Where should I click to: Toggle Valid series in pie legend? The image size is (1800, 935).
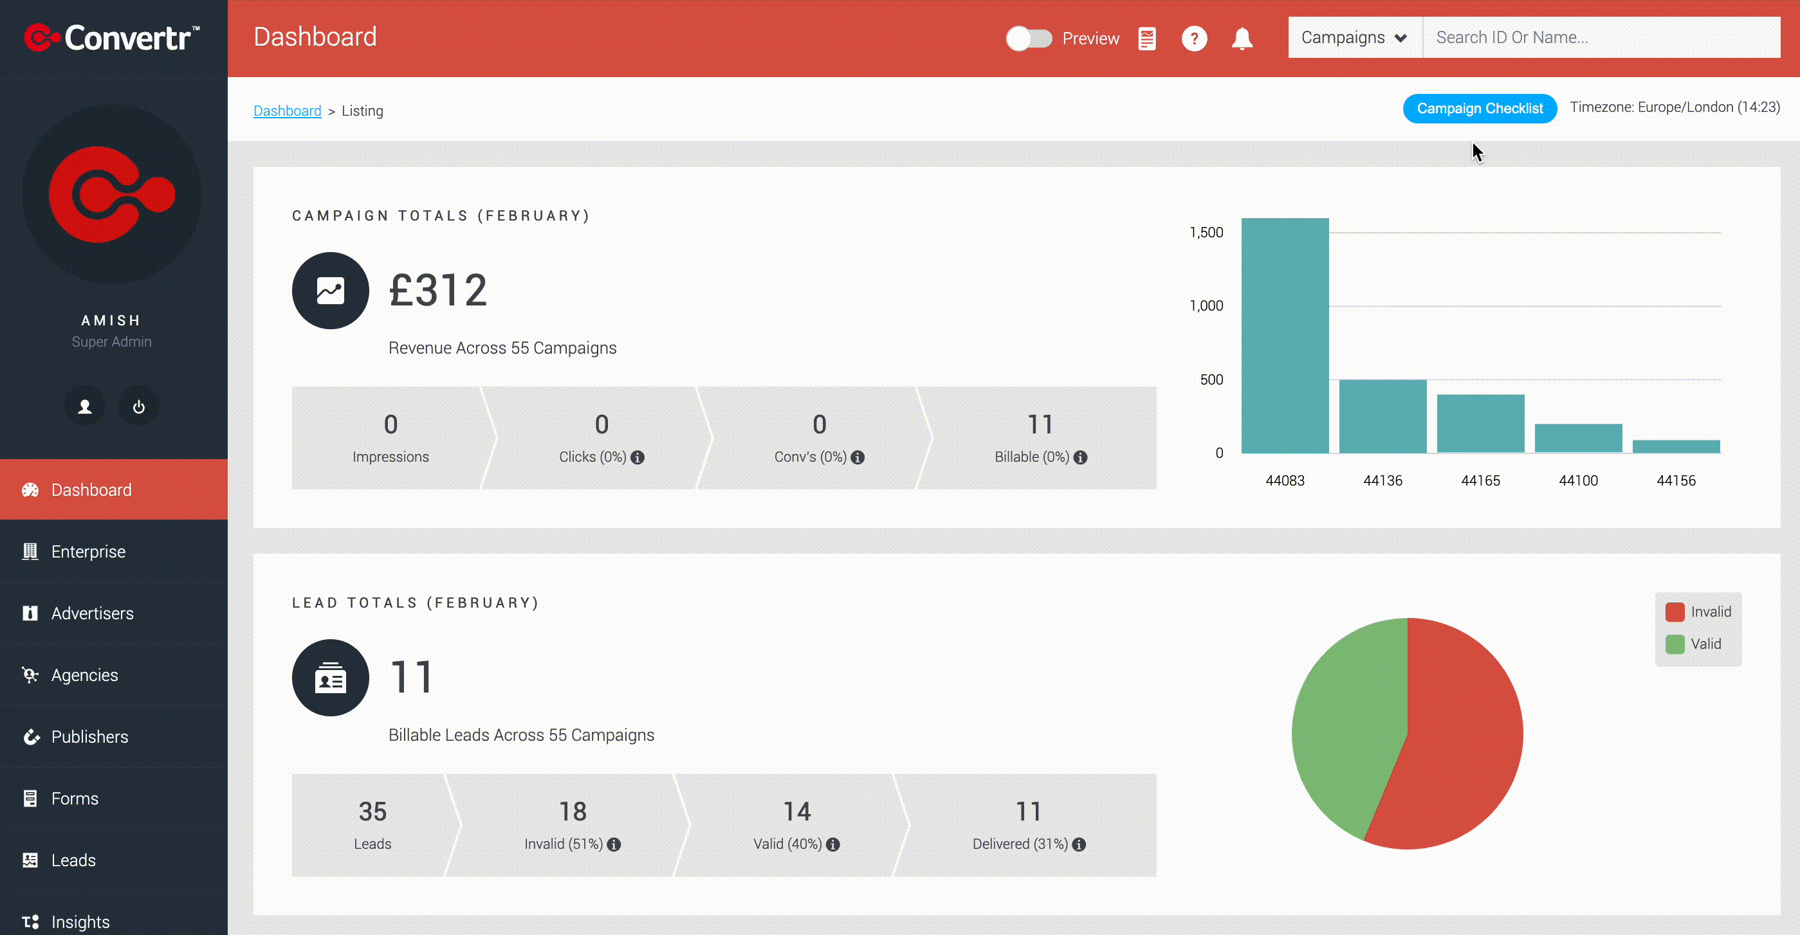point(1693,644)
